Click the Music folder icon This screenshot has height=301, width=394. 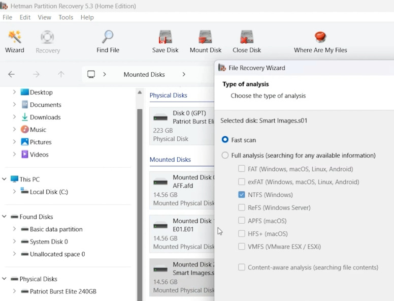pos(24,129)
